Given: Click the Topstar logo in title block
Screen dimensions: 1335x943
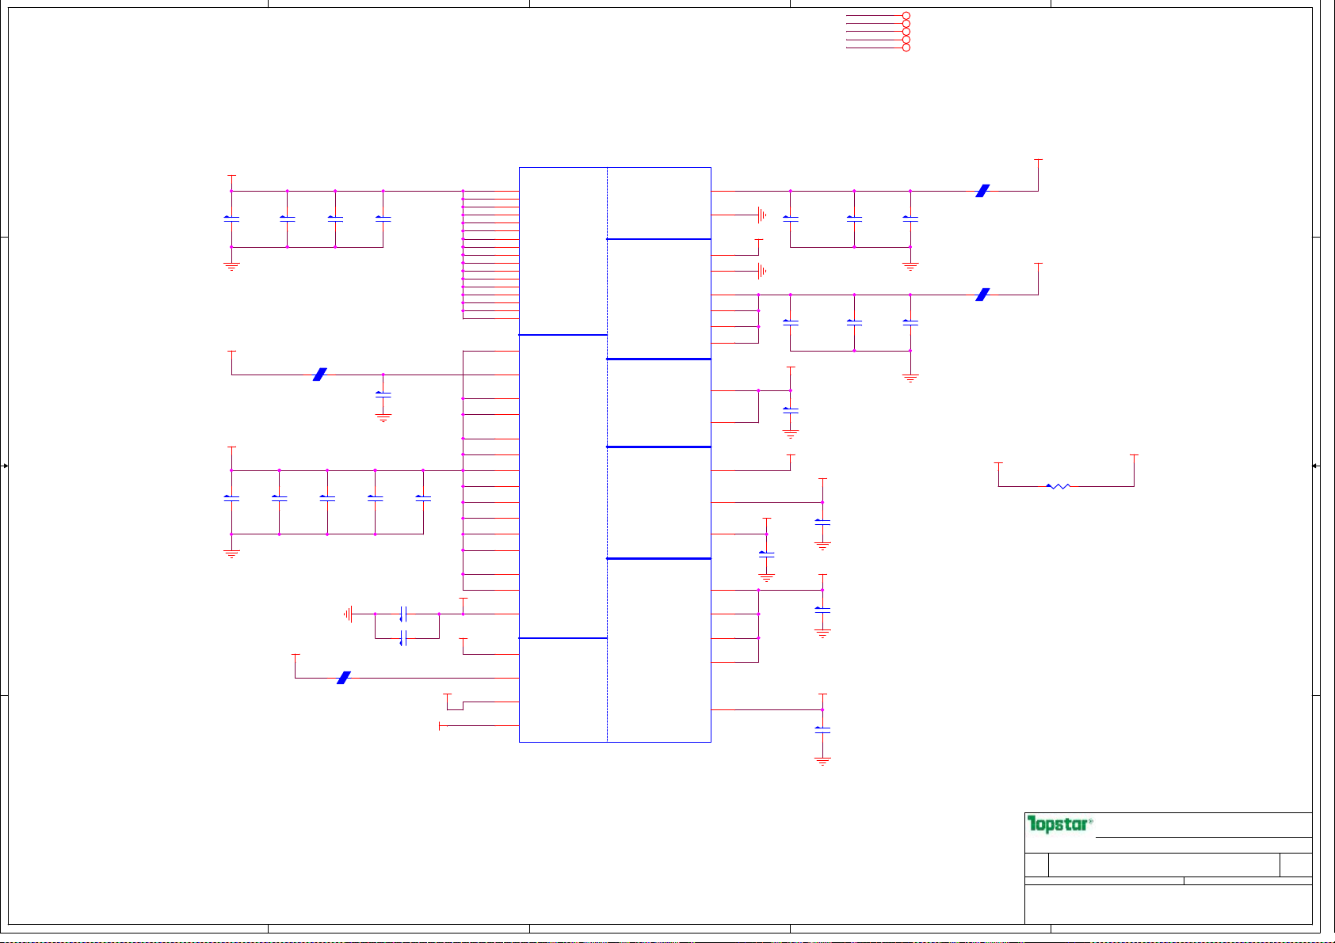Looking at the screenshot, I should click(1059, 824).
